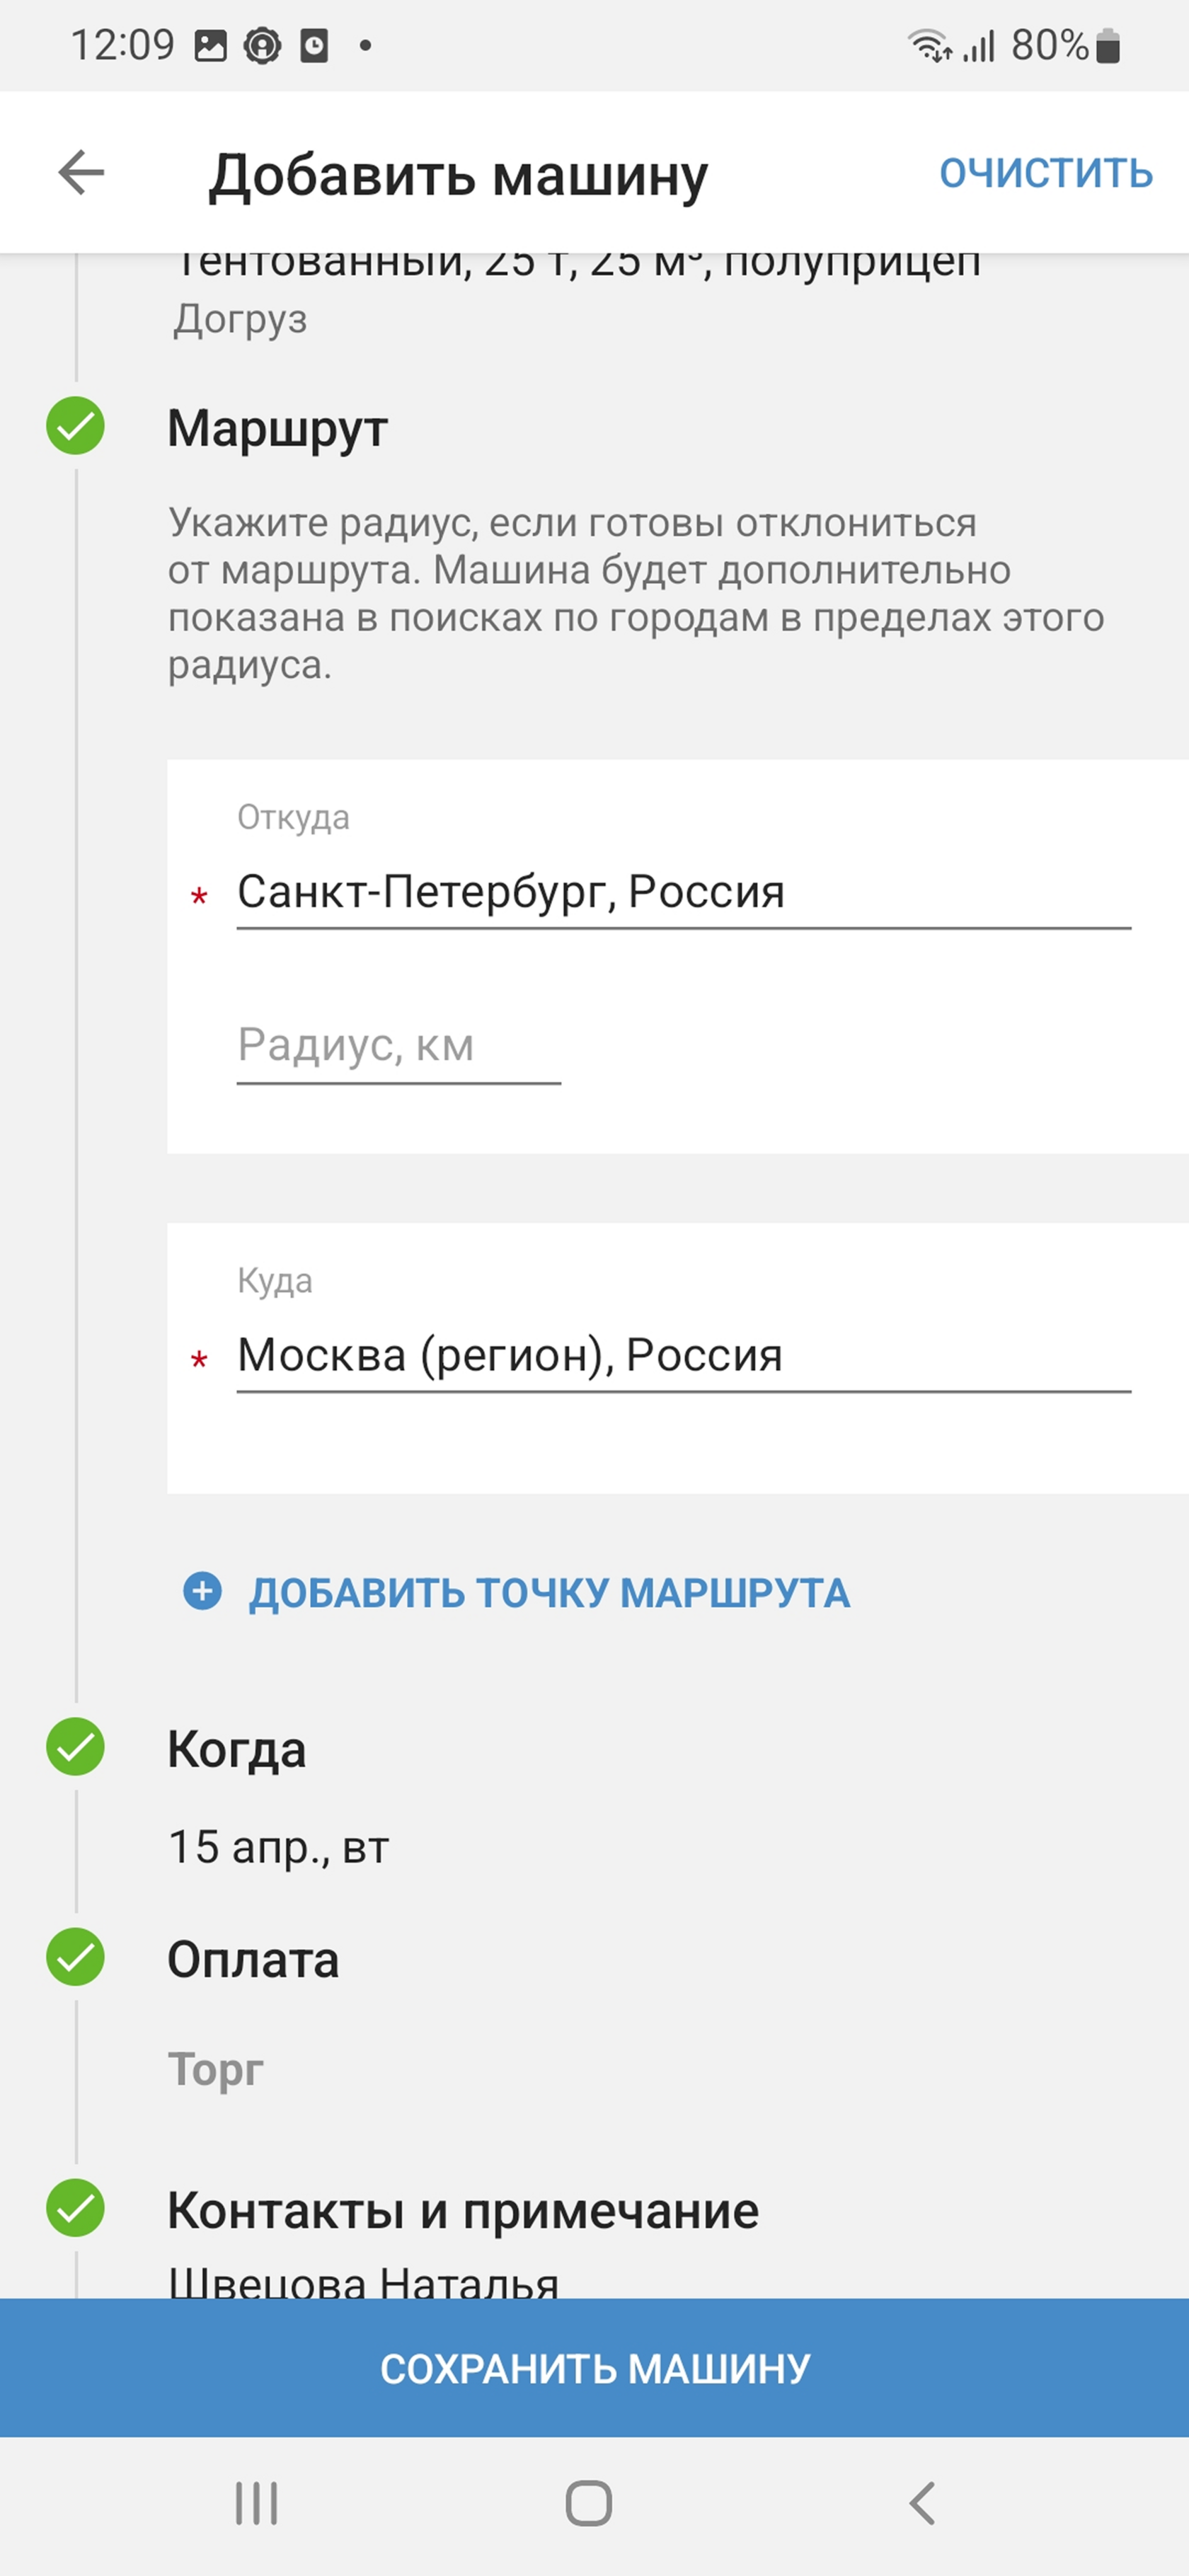Edit the Откуда field Санкт-Петербург, Россия
This screenshot has width=1189, height=2576.
coord(683,892)
